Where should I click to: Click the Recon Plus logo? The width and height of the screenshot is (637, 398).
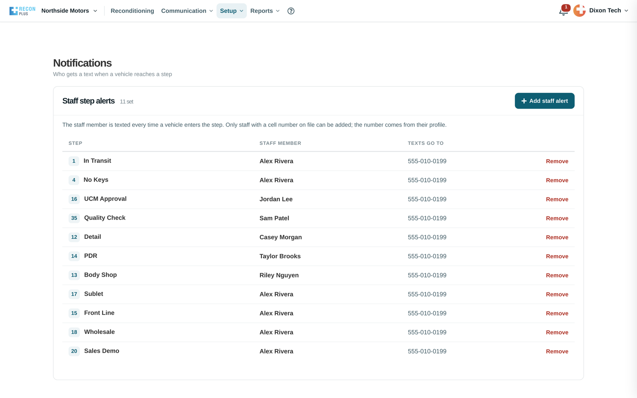coord(22,11)
